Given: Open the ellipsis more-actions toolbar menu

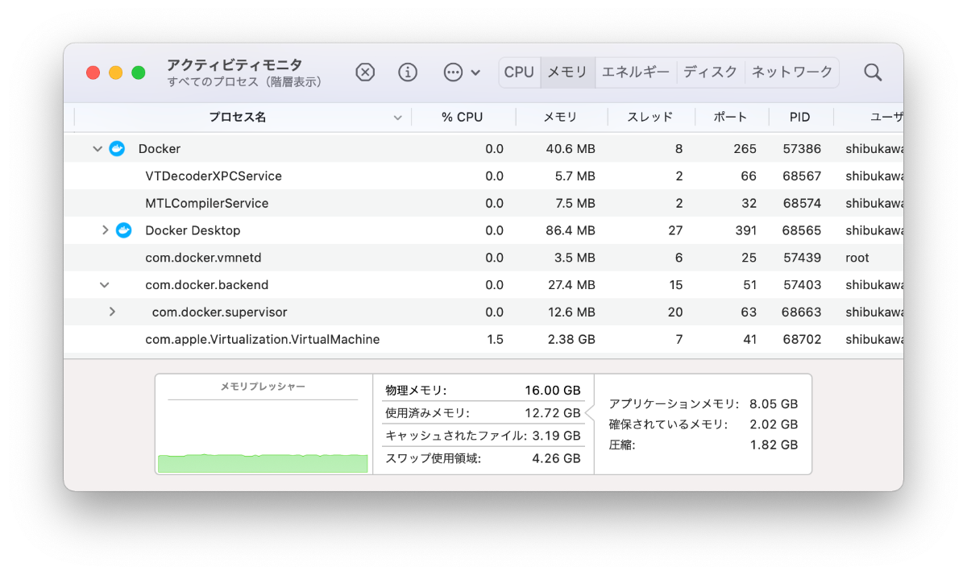Looking at the screenshot, I should coord(462,72).
